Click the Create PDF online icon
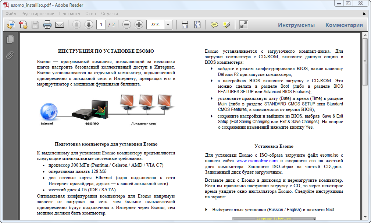 (23, 25)
